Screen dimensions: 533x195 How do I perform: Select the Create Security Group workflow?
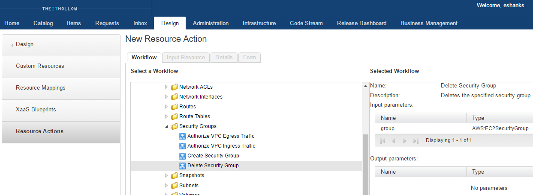pos(213,156)
